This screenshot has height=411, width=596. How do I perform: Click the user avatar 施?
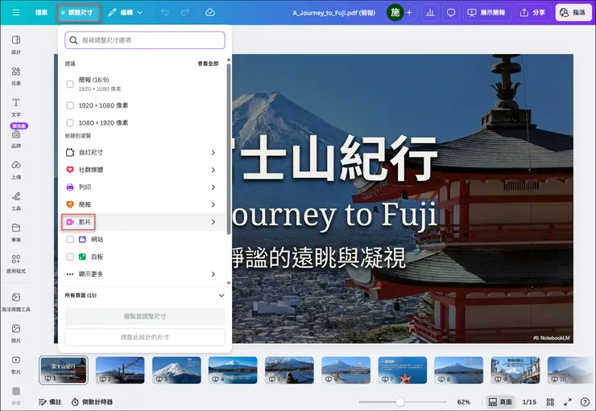[395, 13]
